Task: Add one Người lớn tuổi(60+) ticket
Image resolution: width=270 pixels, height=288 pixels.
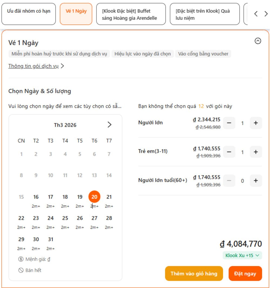Action: point(256,181)
